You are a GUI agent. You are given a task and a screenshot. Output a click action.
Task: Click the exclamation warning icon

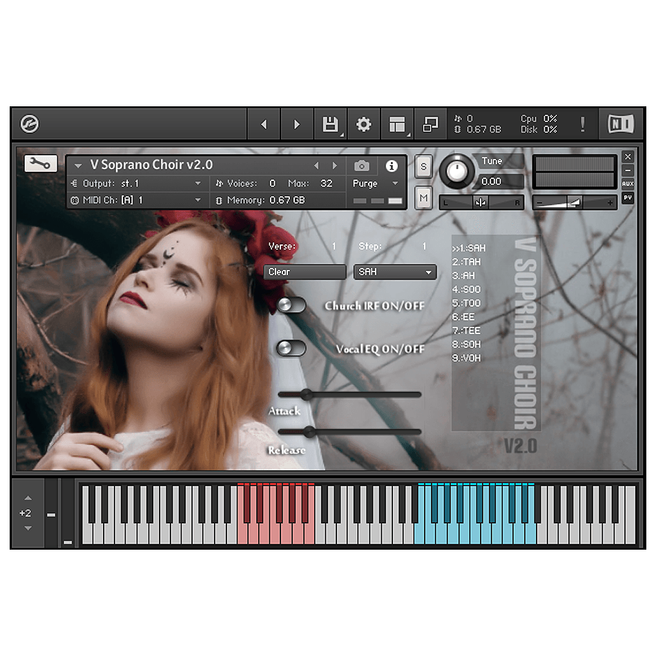[x=582, y=124]
